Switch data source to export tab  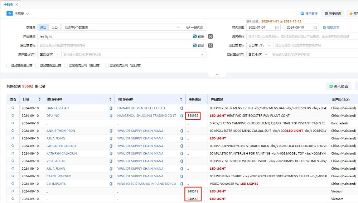click(54, 28)
